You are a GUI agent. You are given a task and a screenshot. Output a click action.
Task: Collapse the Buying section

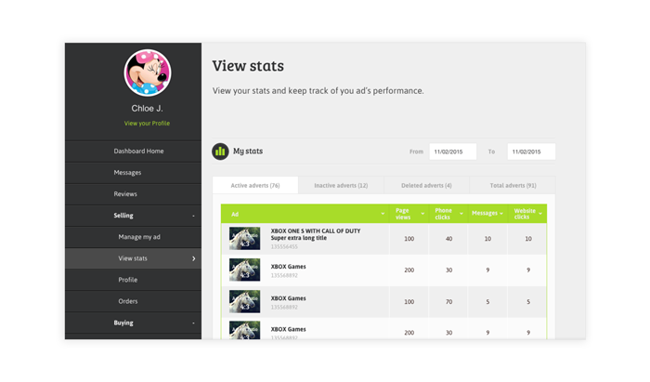coord(193,323)
